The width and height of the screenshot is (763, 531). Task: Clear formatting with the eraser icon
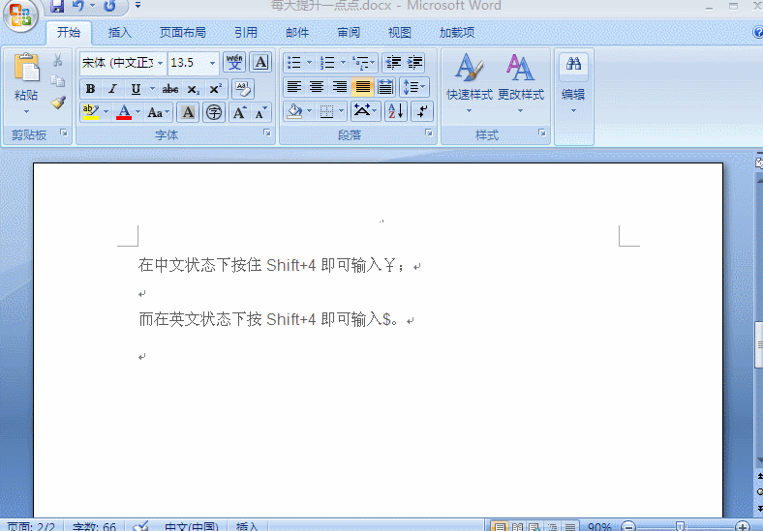pyautogui.click(x=243, y=89)
